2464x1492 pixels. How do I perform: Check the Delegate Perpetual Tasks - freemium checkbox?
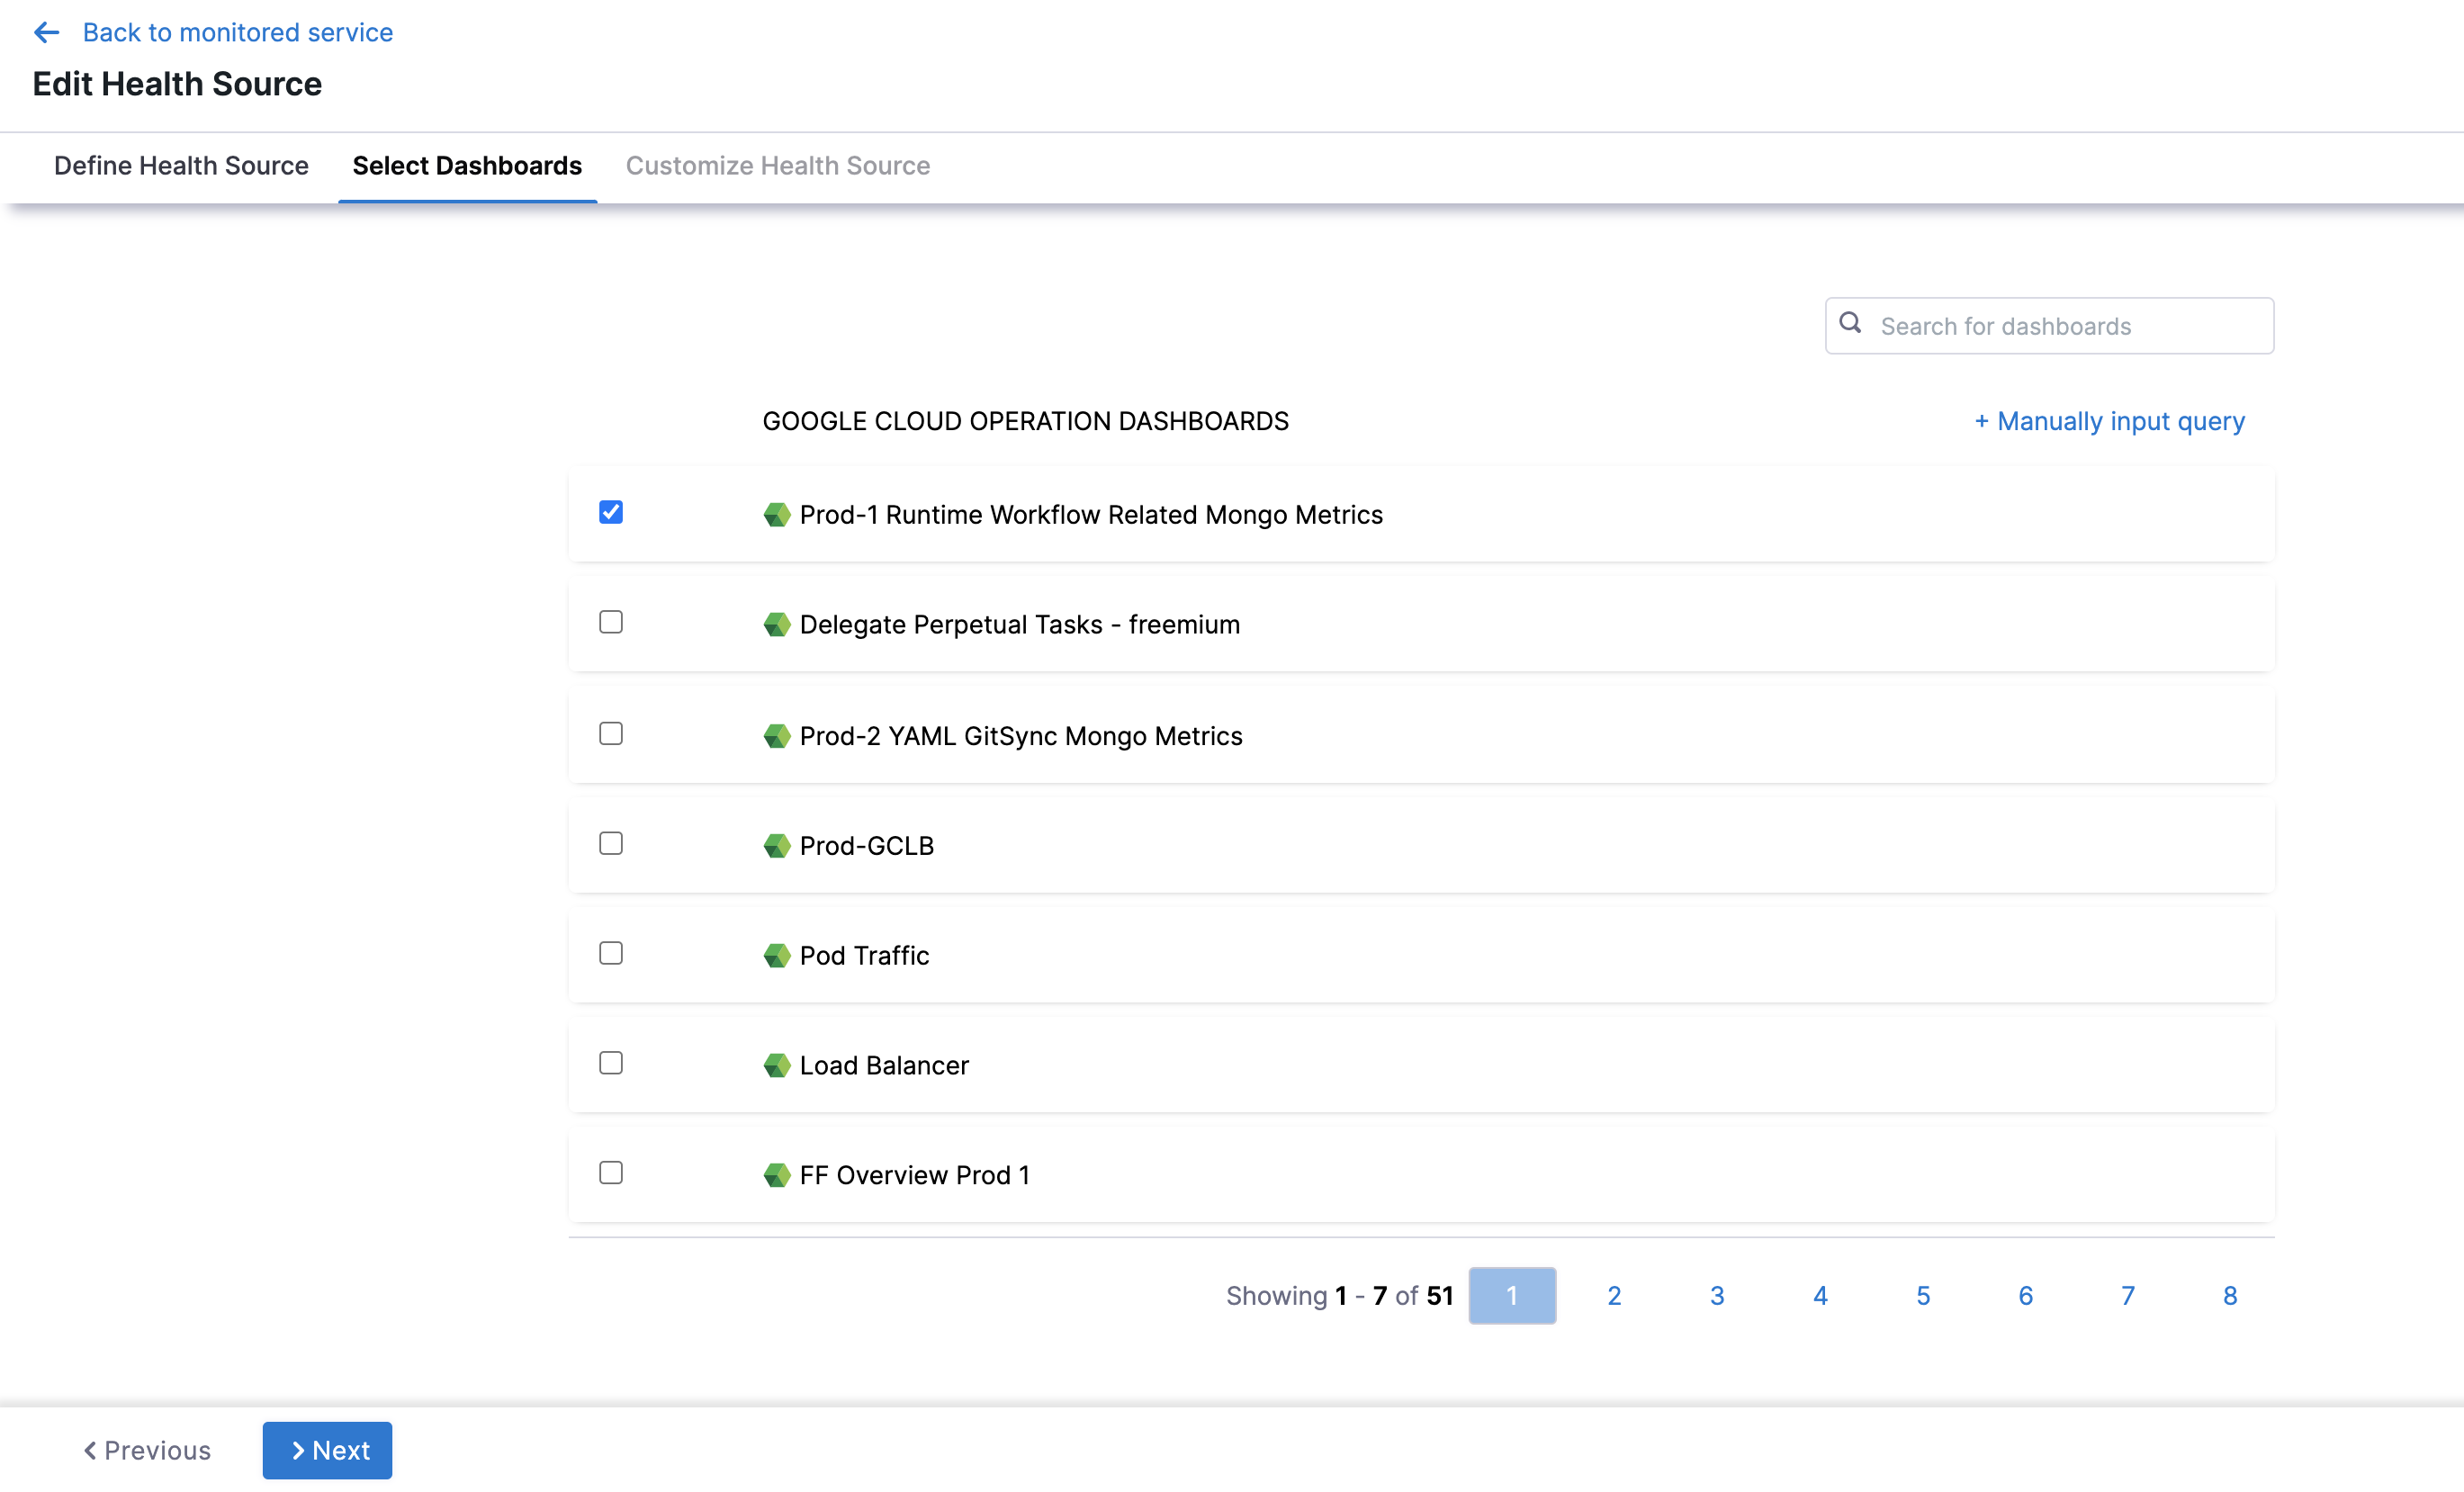tap(611, 623)
